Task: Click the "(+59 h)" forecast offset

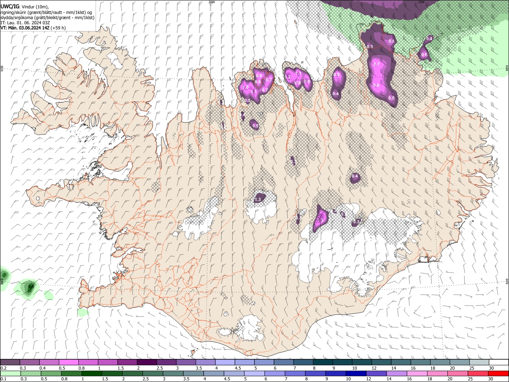Action: point(58,28)
